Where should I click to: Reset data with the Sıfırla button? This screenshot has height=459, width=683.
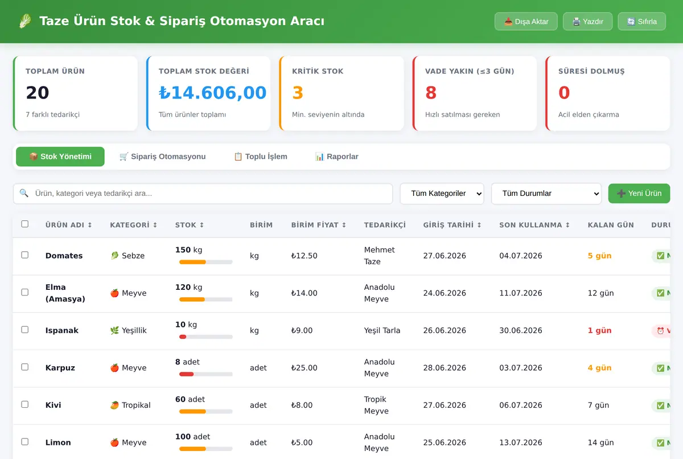(x=642, y=22)
